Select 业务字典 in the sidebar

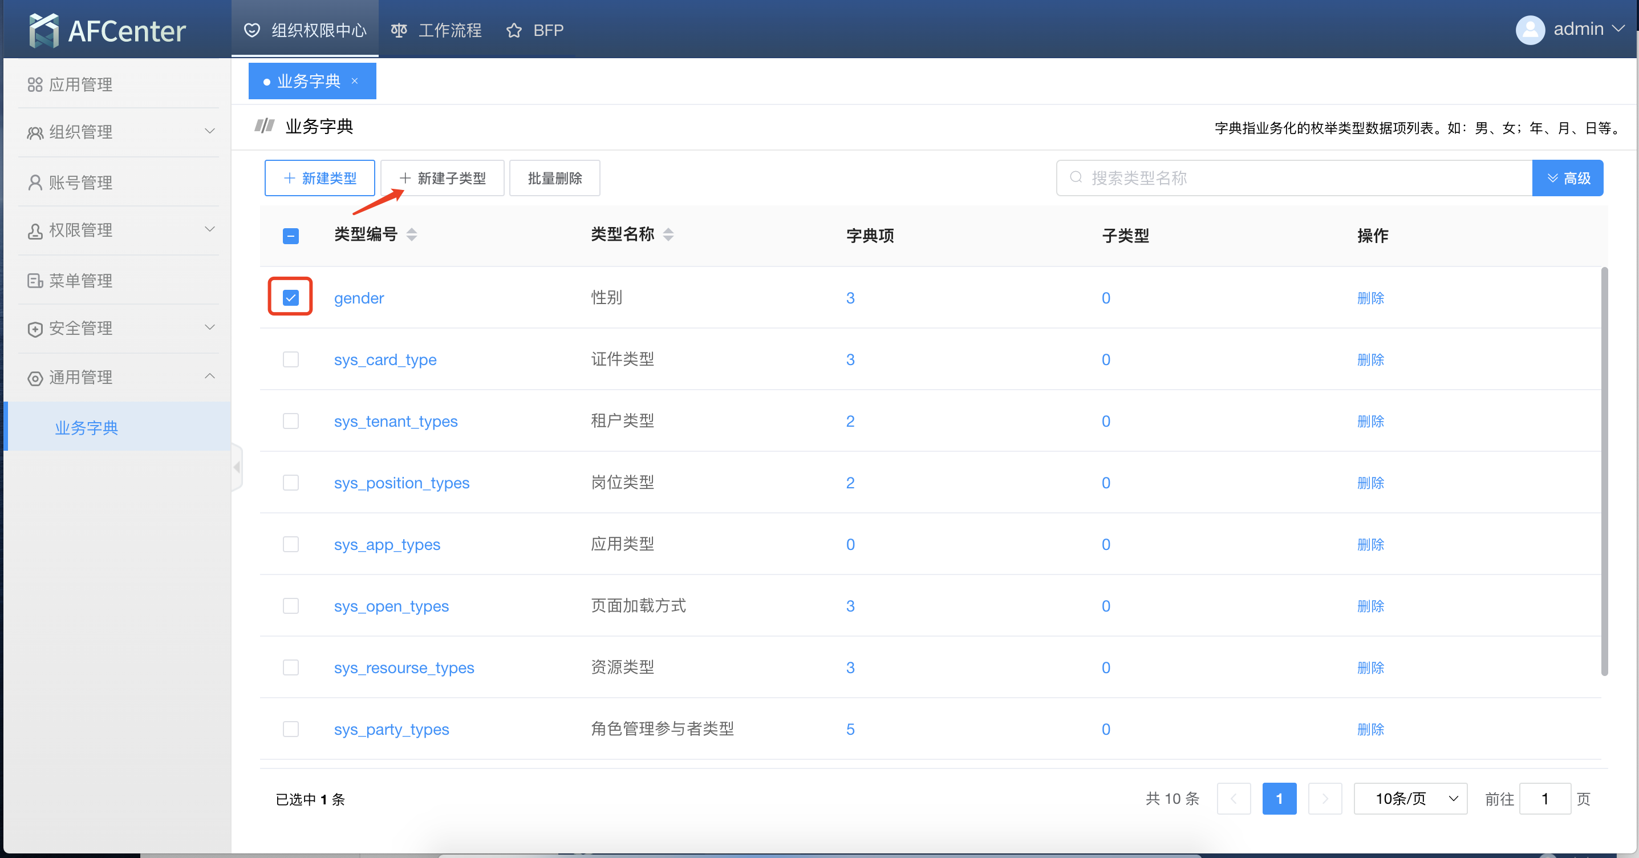click(117, 427)
